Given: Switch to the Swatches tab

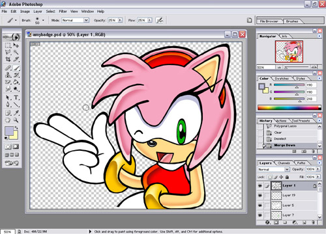Looking at the screenshot, I should [x=282, y=79].
